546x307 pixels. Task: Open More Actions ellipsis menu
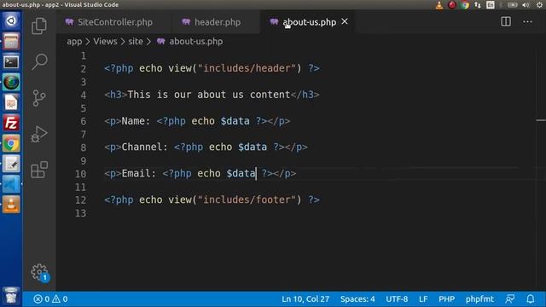tap(527, 22)
